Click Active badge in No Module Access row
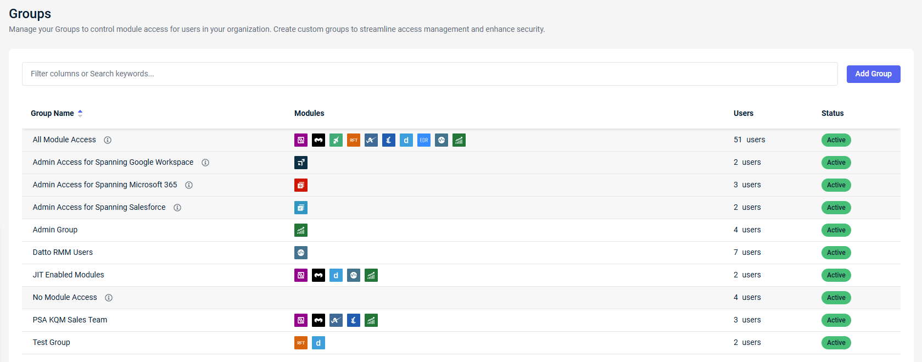Viewport: 922px width, 362px height. [836, 298]
